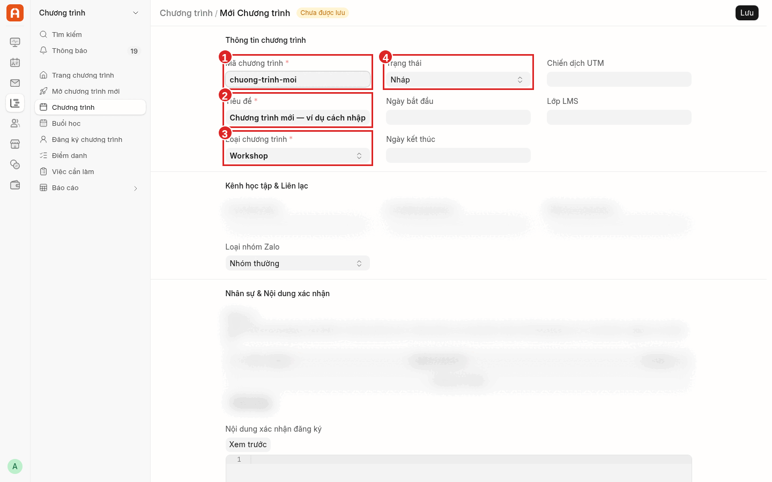The width and height of the screenshot is (772, 482).
Task: Click the Kênh học tập & Liên lạc heading
Action: [x=266, y=186]
